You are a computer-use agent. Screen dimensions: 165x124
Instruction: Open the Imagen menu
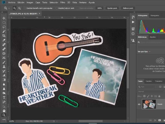(30, 2)
